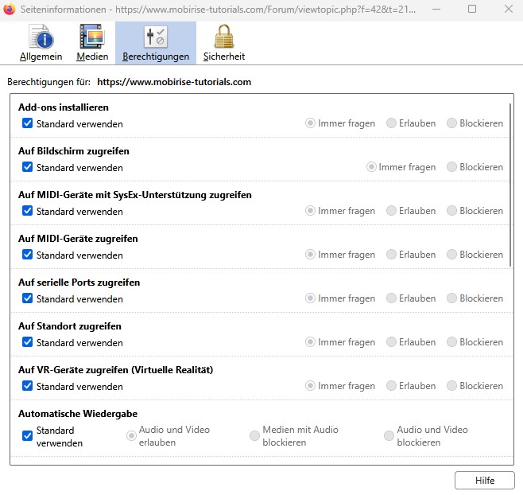Viewport: 523px width, 495px height.
Task: Choose Blockieren for Auf serielle Ports zugreifen
Action: pos(451,298)
